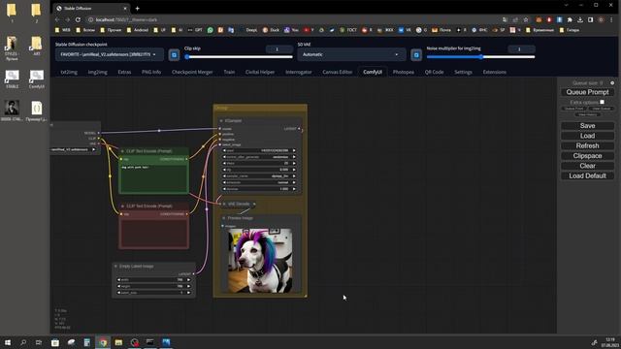621x349 pixels.
Task: Reload the browser page
Action: click(78, 19)
